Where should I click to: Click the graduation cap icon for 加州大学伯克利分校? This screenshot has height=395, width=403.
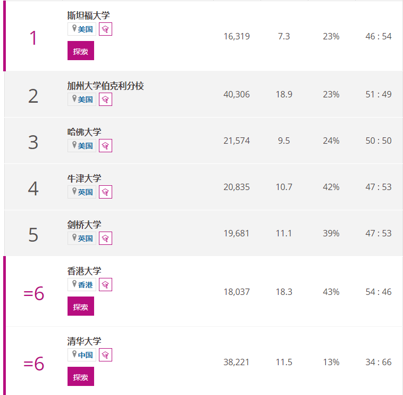[105, 100]
